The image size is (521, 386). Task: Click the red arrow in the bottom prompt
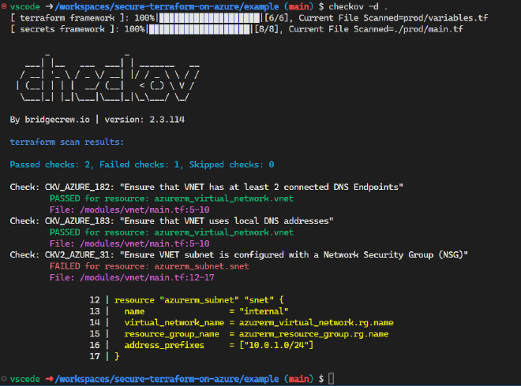(51, 380)
